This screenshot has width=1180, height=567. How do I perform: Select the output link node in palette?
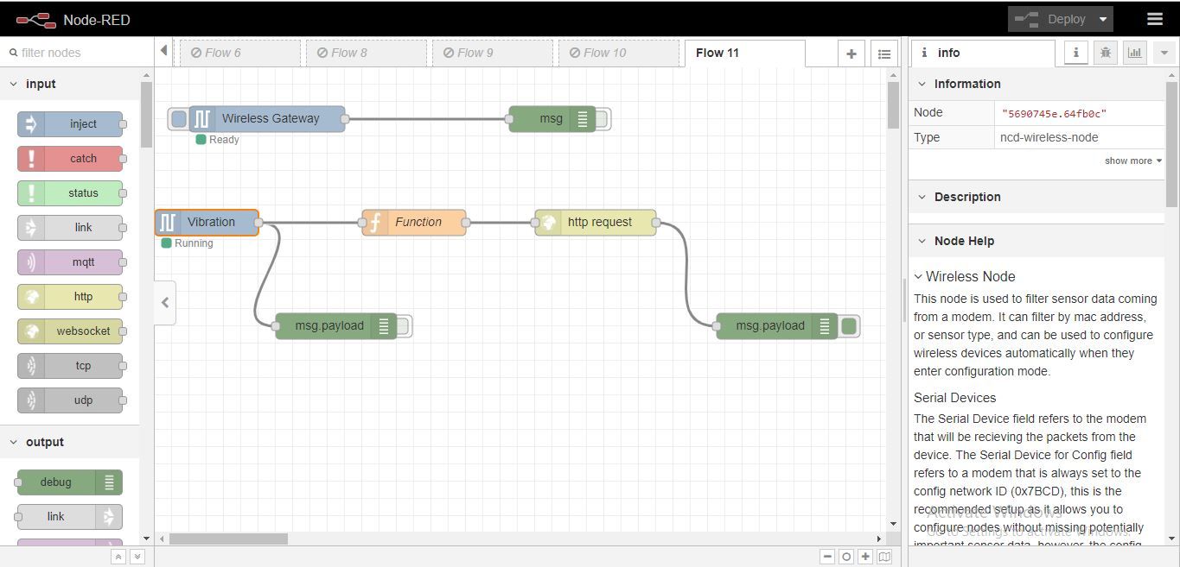pyautogui.click(x=70, y=517)
